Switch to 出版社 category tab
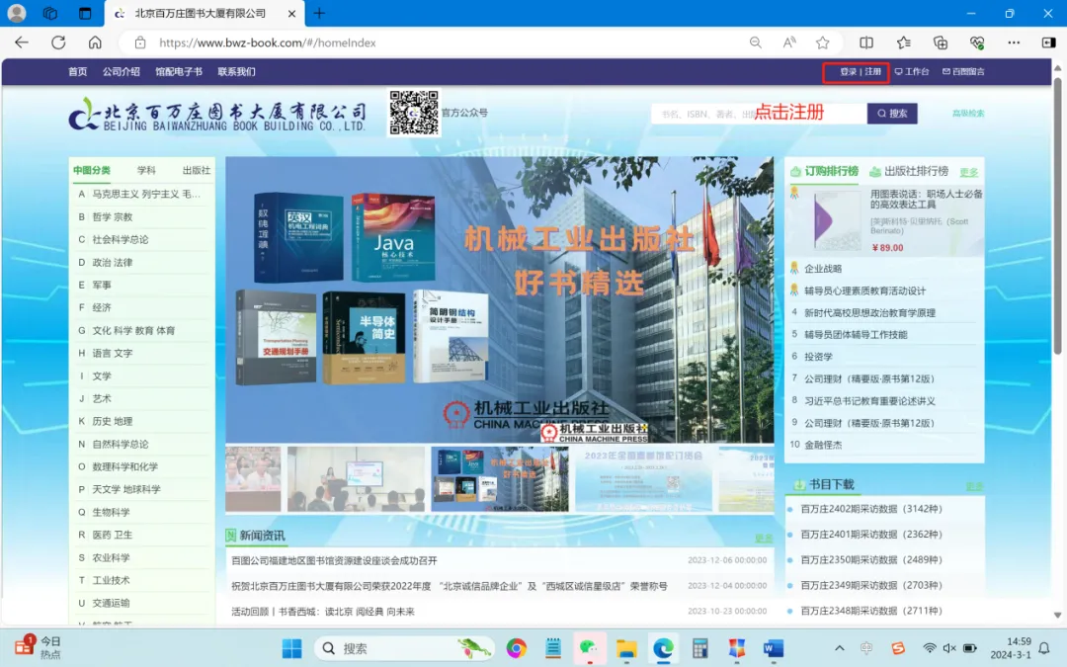The height and width of the screenshot is (667, 1067). [196, 170]
